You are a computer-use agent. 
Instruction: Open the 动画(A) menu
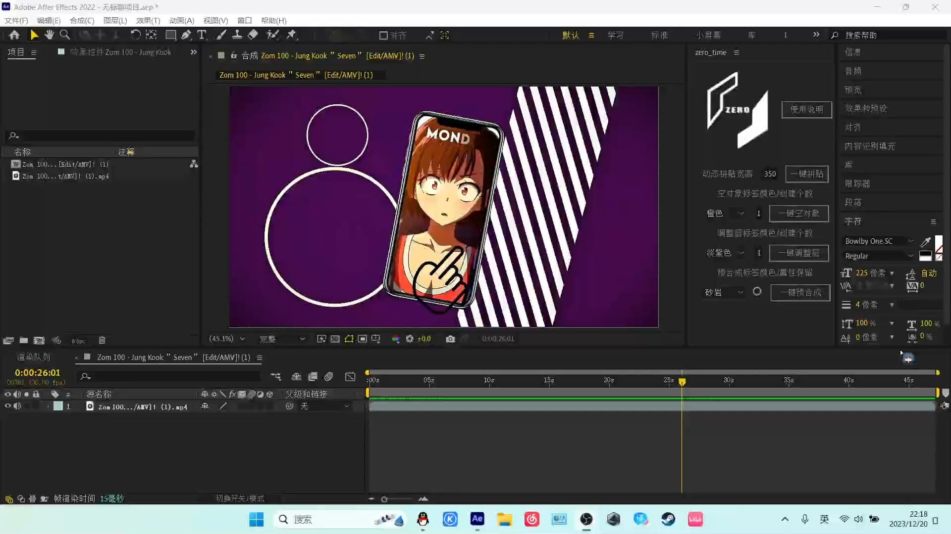pos(182,20)
